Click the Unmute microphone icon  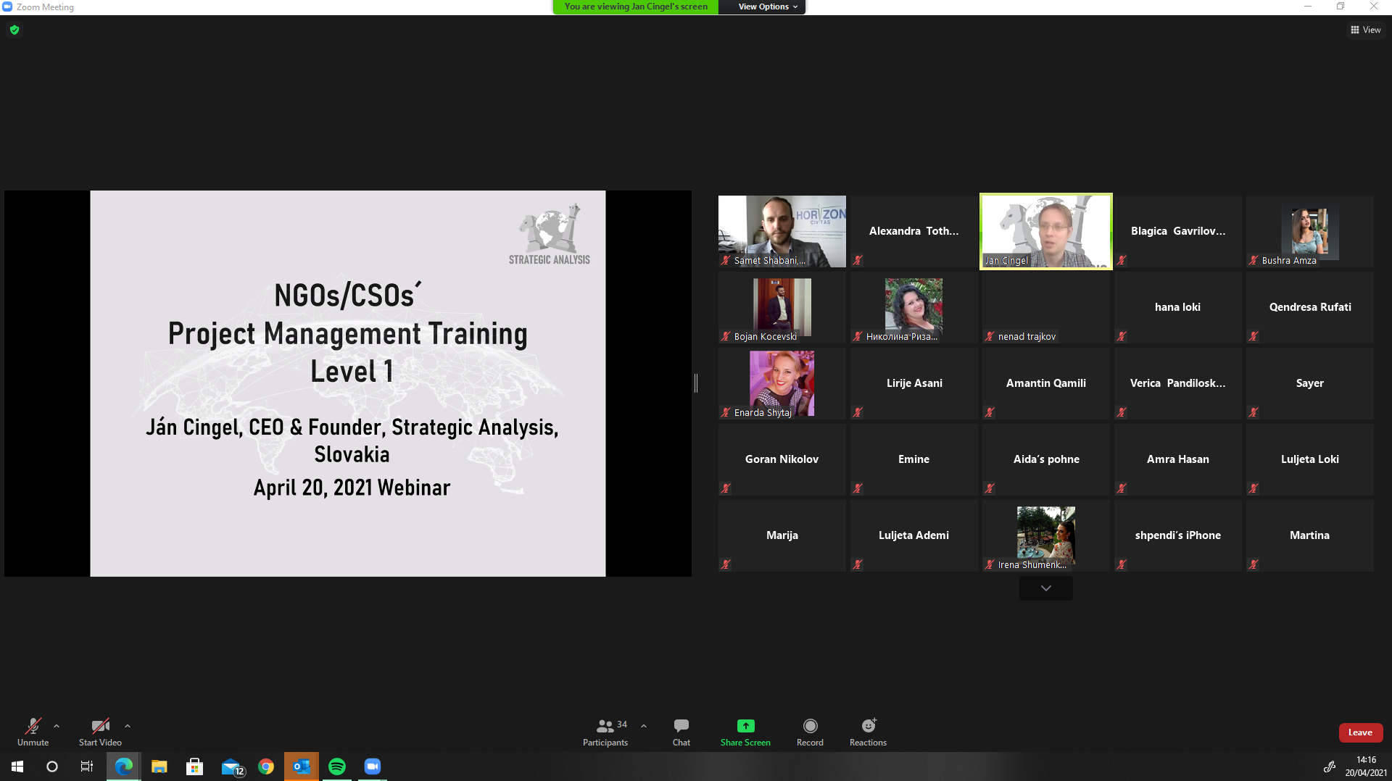[33, 726]
